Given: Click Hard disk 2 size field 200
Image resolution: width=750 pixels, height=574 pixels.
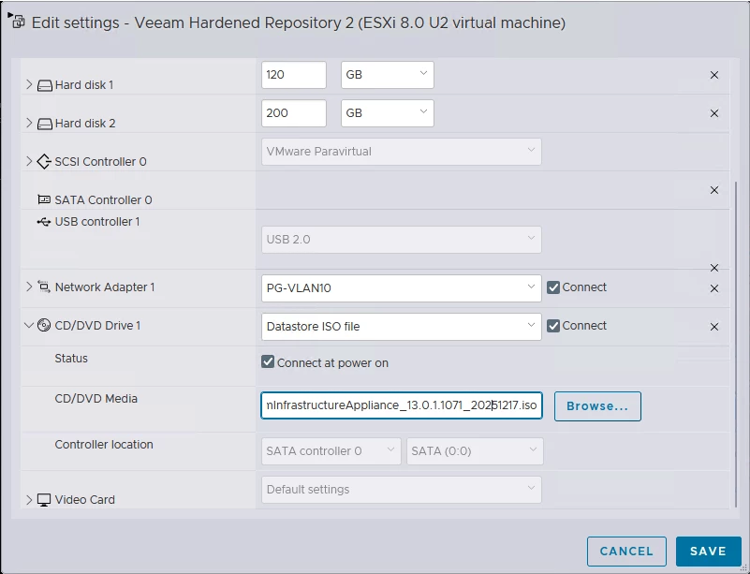Looking at the screenshot, I should (294, 113).
